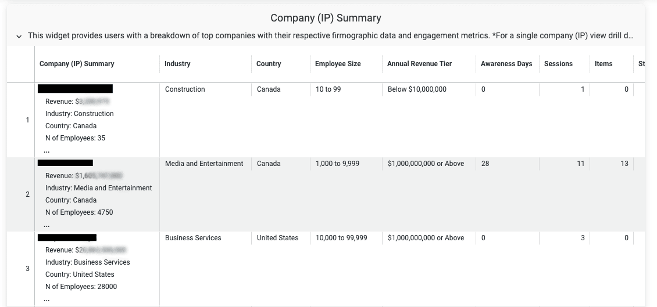
Task: Sort by Awareness Days column header
Action: pos(506,64)
